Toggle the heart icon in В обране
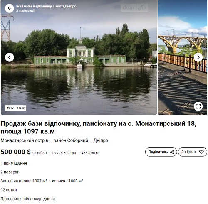 (x=201, y=152)
